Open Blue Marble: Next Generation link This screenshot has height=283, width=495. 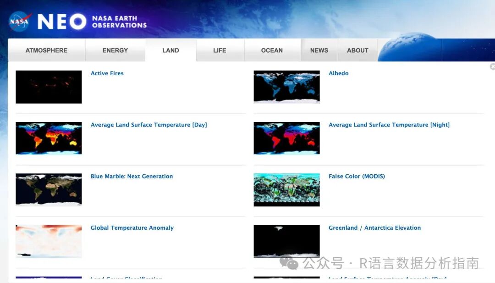132,176
